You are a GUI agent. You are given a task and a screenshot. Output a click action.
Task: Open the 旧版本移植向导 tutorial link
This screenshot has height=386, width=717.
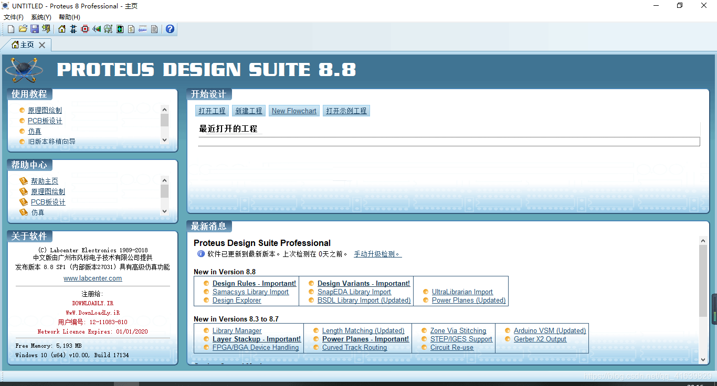coord(51,142)
